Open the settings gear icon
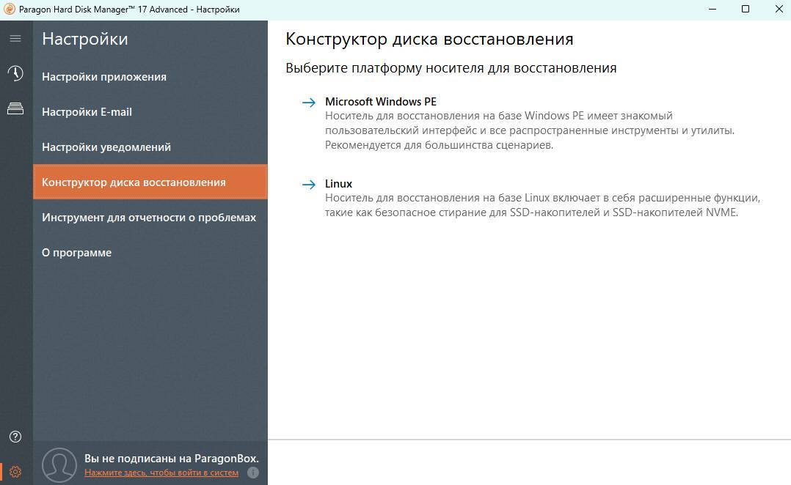791x485 pixels. 15,472
